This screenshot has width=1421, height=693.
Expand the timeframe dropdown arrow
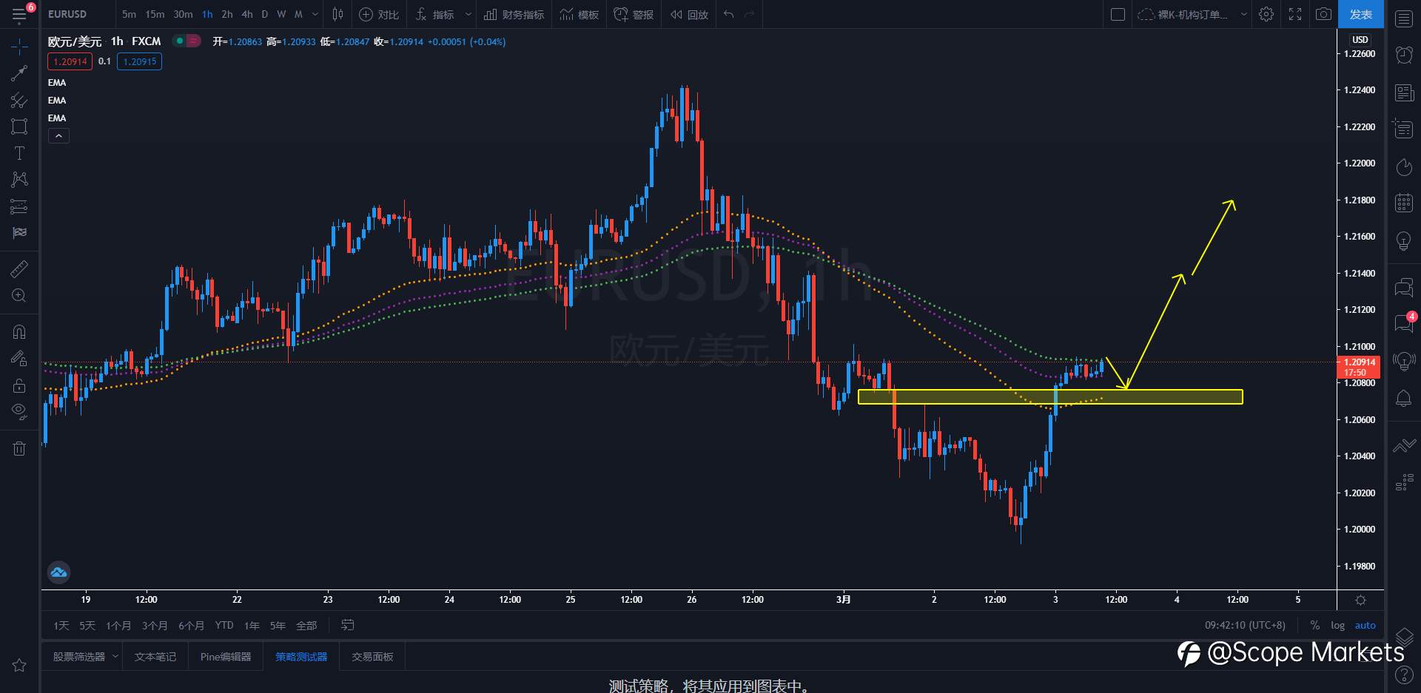(315, 14)
